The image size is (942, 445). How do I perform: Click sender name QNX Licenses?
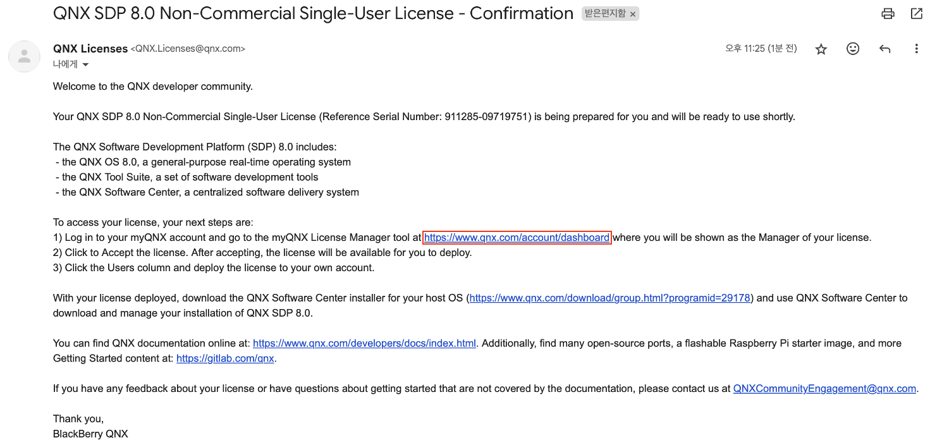click(90, 49)
